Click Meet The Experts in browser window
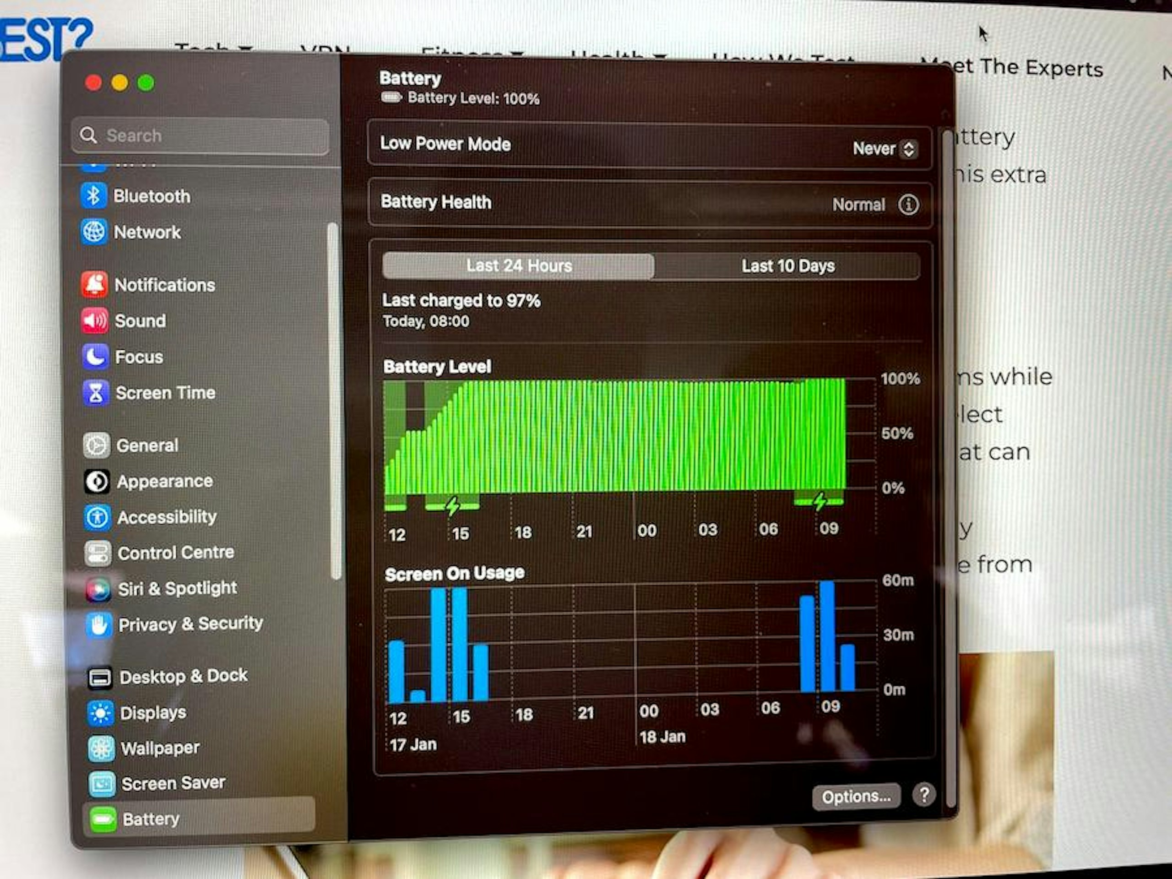The height and width of the screenshot is (879, 1172). coord(1012,67)
